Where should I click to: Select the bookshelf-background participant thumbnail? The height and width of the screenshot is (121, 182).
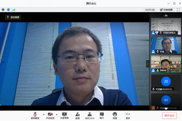point(166,64)
